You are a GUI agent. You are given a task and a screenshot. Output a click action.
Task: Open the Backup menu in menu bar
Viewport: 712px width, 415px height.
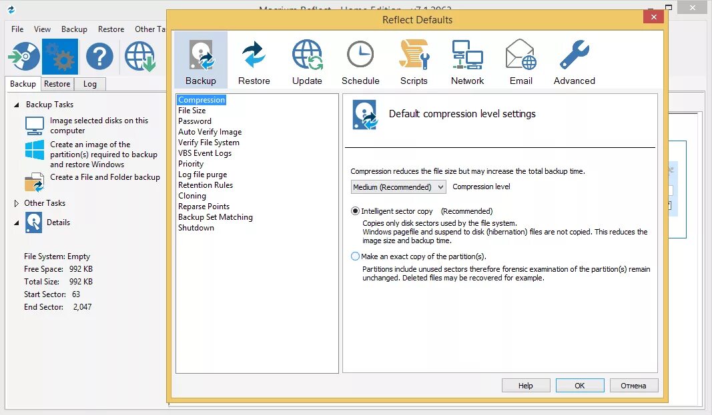[x=74, y=29]
